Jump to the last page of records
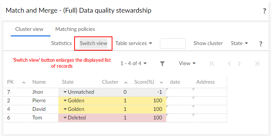Screen dimensions: 272x138 [x=257, y=64]
